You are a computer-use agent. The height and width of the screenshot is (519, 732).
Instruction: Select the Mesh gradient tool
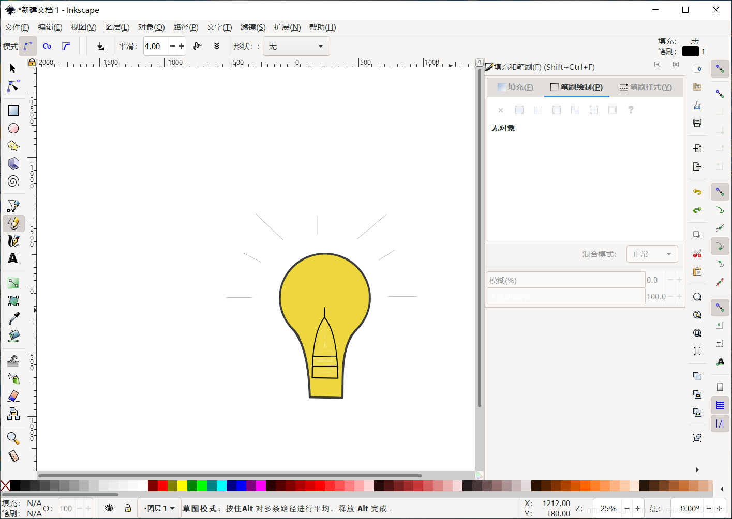13,301
